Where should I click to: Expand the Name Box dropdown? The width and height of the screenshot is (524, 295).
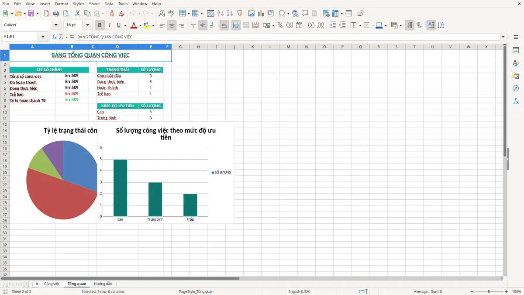43,37
